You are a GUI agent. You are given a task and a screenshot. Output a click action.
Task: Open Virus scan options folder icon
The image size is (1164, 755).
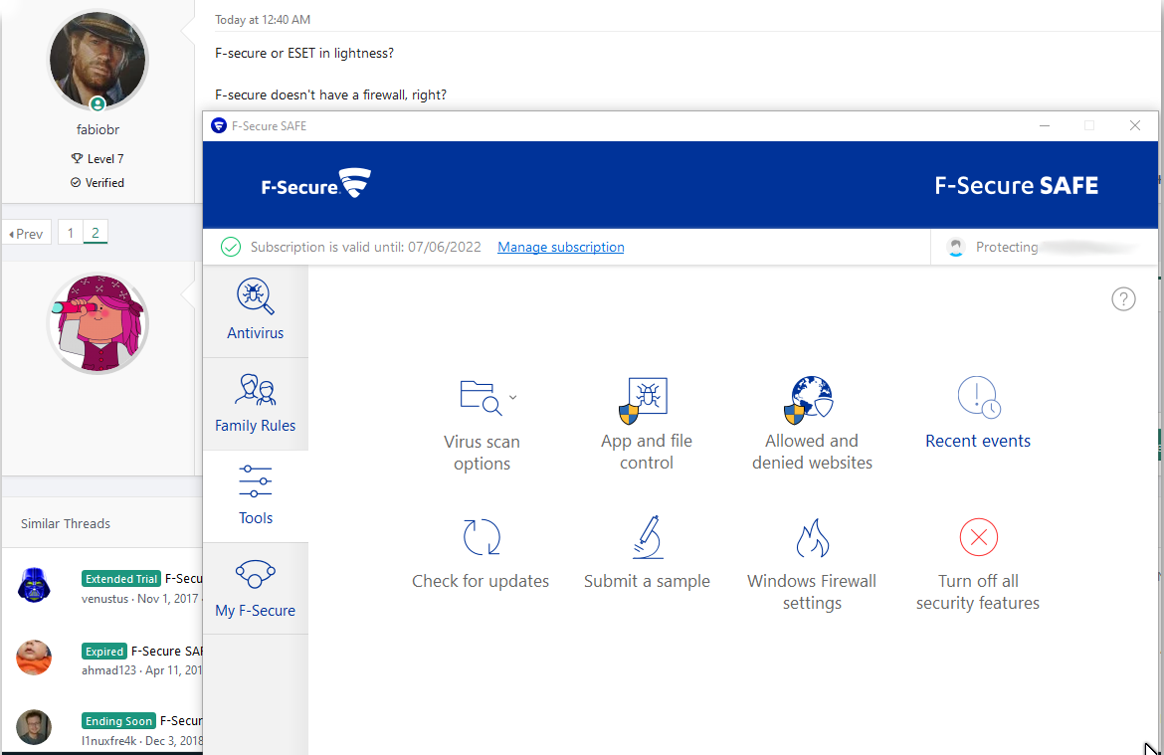(x=481, y=397)
